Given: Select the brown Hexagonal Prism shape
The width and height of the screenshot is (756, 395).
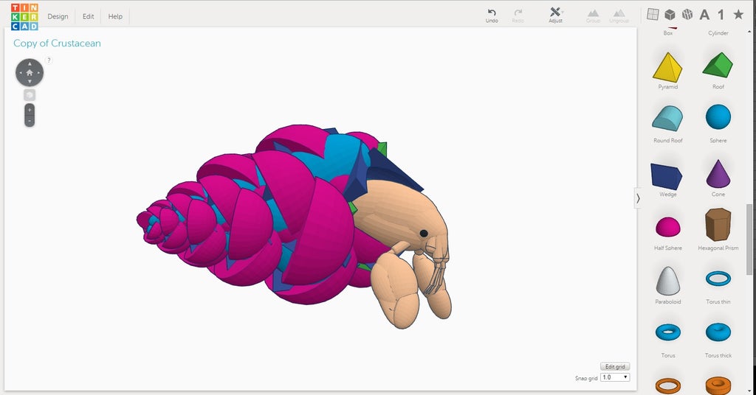Looking at the screenshot, I should click(x=718, y=224).
